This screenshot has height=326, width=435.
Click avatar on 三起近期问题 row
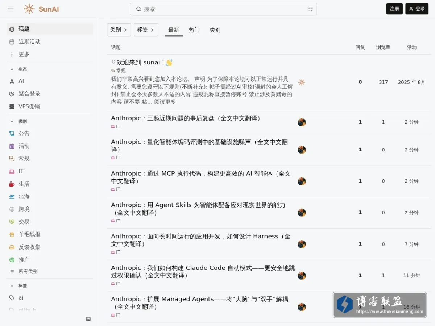point(302,122)
